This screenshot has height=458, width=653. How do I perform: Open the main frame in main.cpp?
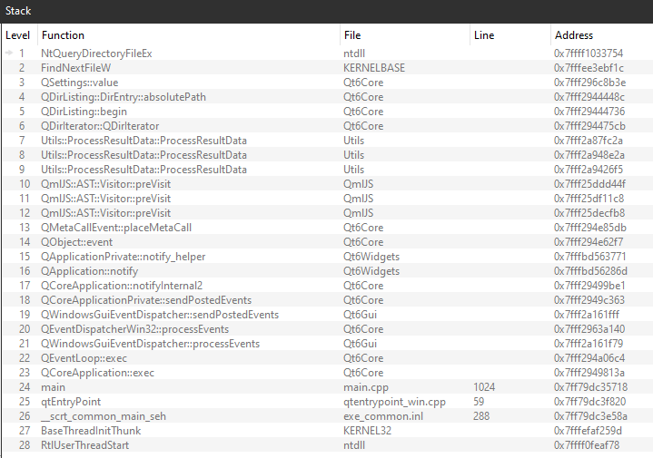click(54, 387)
